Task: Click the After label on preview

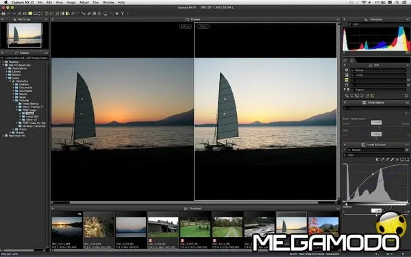Action: pyautogui.click(x=203, y=26)
